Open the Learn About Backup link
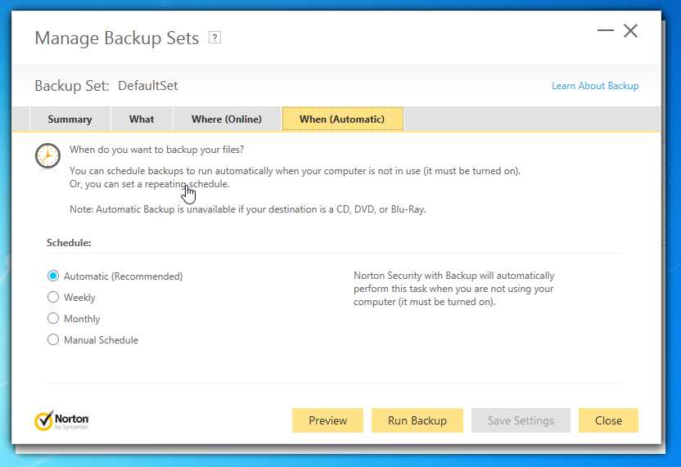The height and width of the screenshot is (467, 681). pos(595,86)
